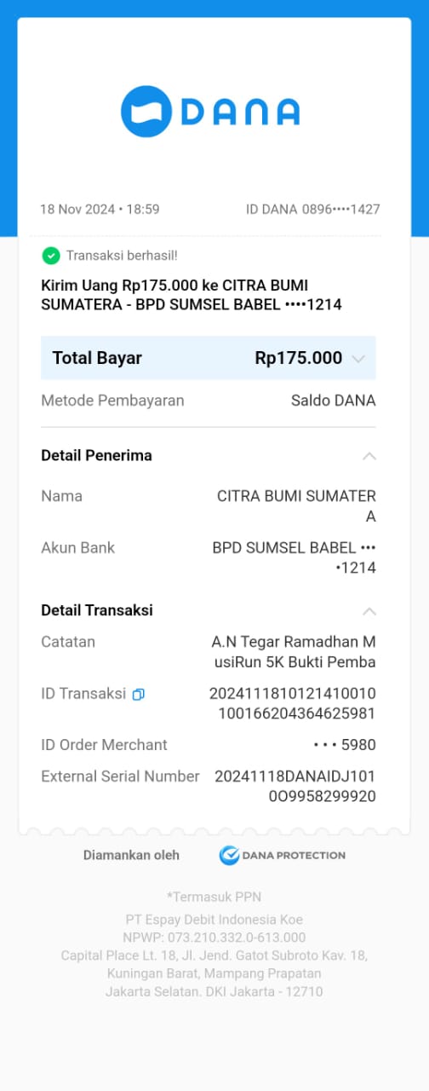Click the External Serial Number value
Image resolution: width=429 pixels, height=1091 pixels.
click(x=295, y=787)
